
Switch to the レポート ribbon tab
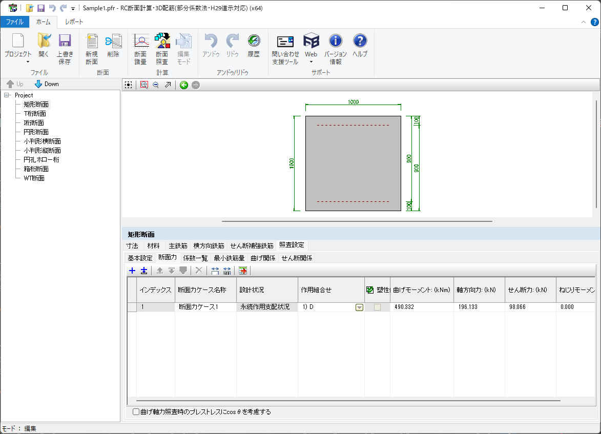point(74,22)
